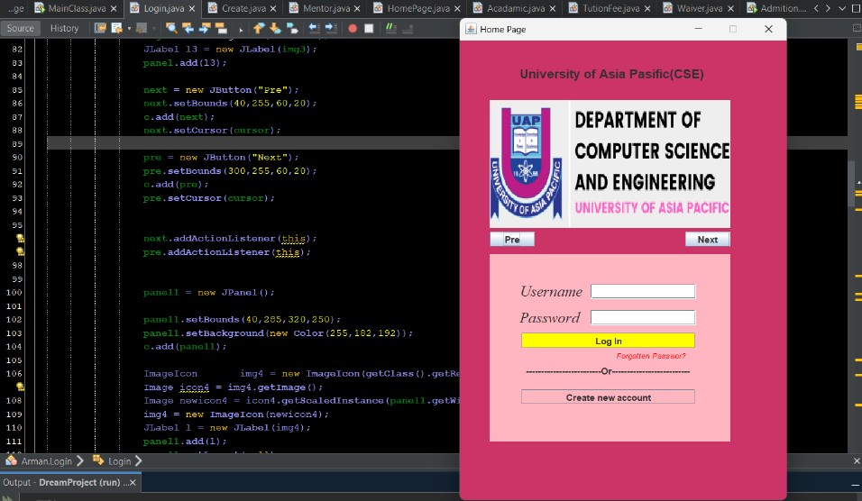The height and width of the screenshot is (501, 862).
Task: Click the Password input field
Action: pos(643,317)
